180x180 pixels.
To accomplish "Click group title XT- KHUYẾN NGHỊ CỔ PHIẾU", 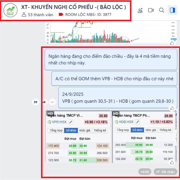I will pos(73,7).
